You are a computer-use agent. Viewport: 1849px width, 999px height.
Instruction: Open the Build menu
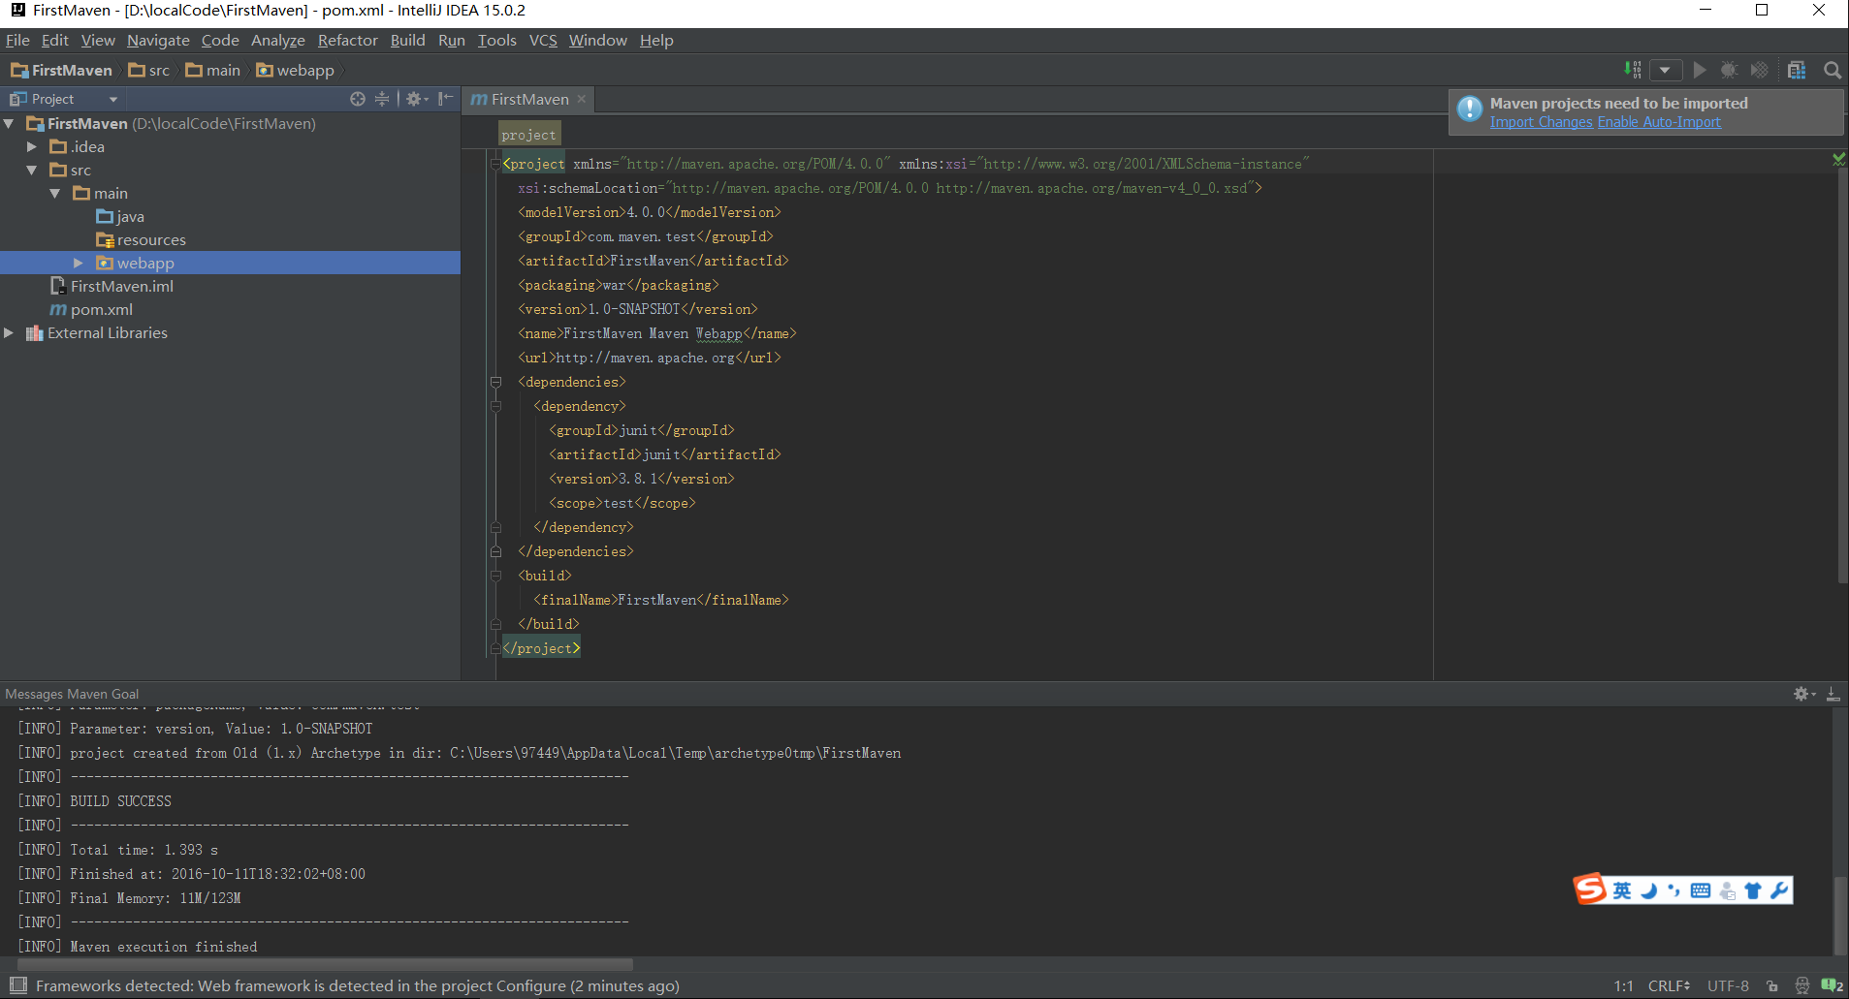point(407,40)
